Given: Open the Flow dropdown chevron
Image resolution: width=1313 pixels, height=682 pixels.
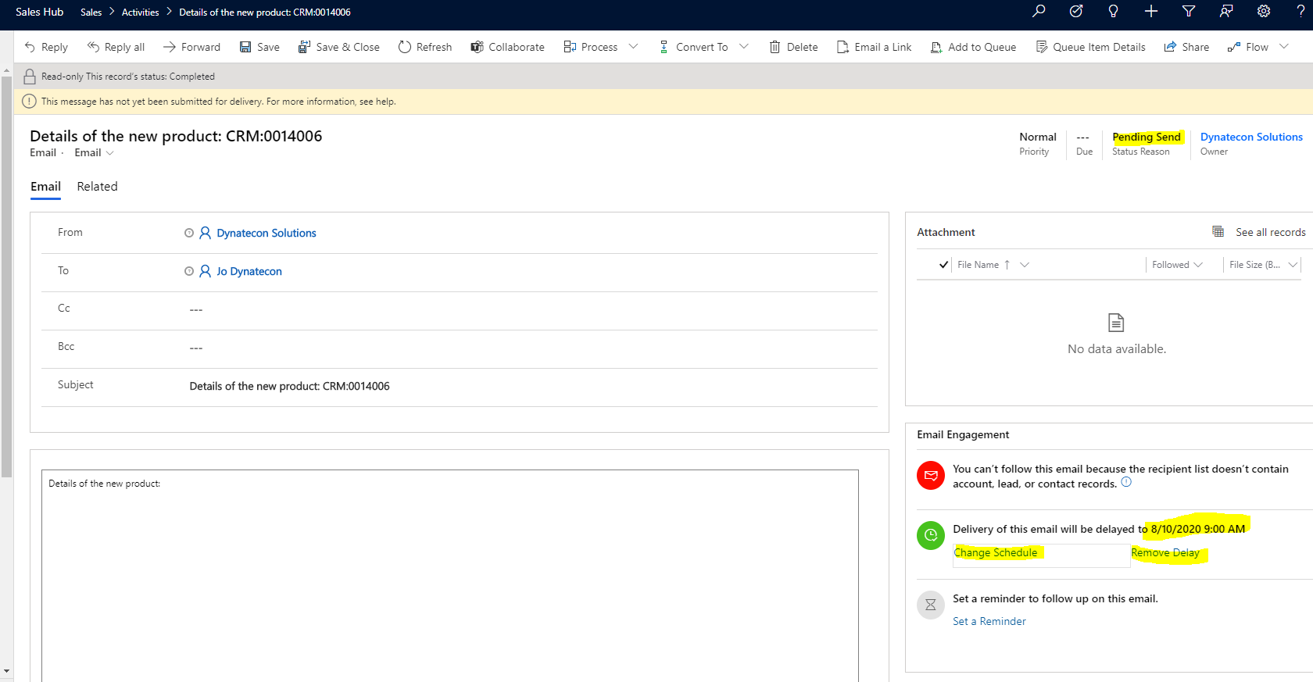Looking at the screenshot, I should tap(1284, 47).
